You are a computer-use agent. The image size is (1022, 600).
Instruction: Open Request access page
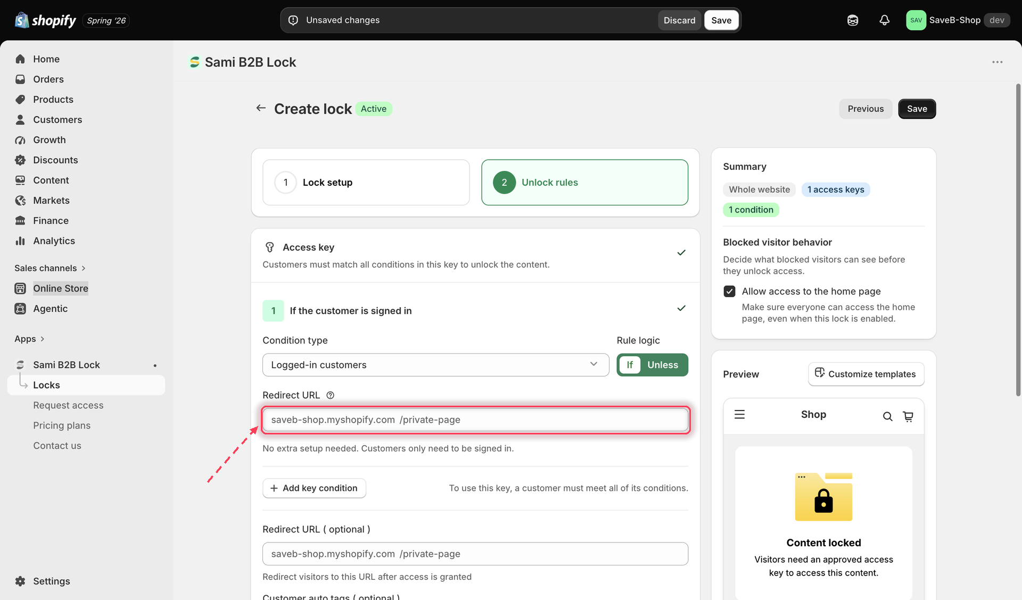[68, 405]
